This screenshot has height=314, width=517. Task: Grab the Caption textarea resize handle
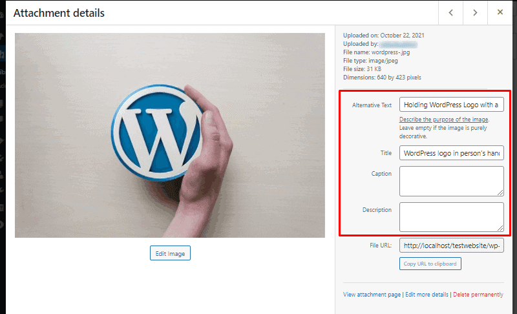(x=500, y=193)
